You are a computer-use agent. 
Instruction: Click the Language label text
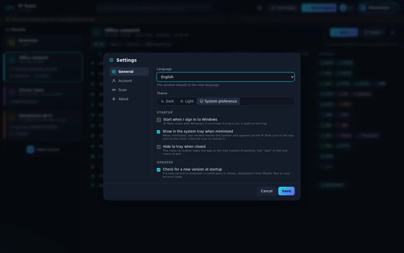164,69
